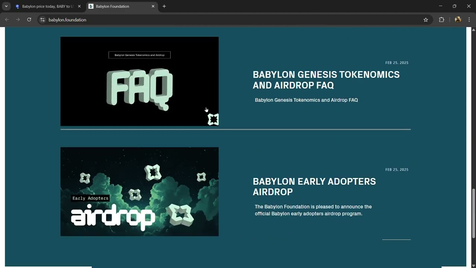Open the FAQ article thumbnail
This screenshot has height=268, width=476.
[x=139, y=81]
